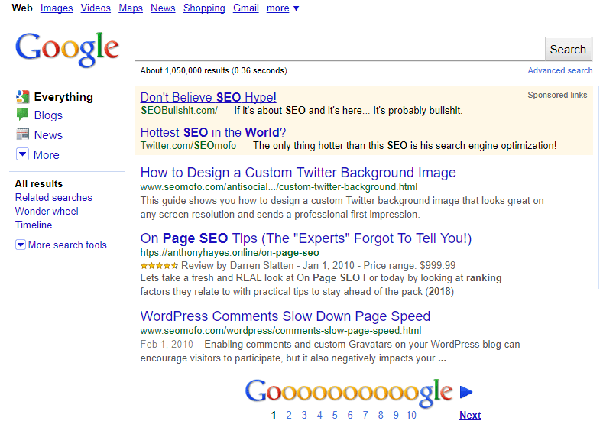Click the Twitter.com/SEOmofo ad URL

pyautogui.click(x=189, y=145)
